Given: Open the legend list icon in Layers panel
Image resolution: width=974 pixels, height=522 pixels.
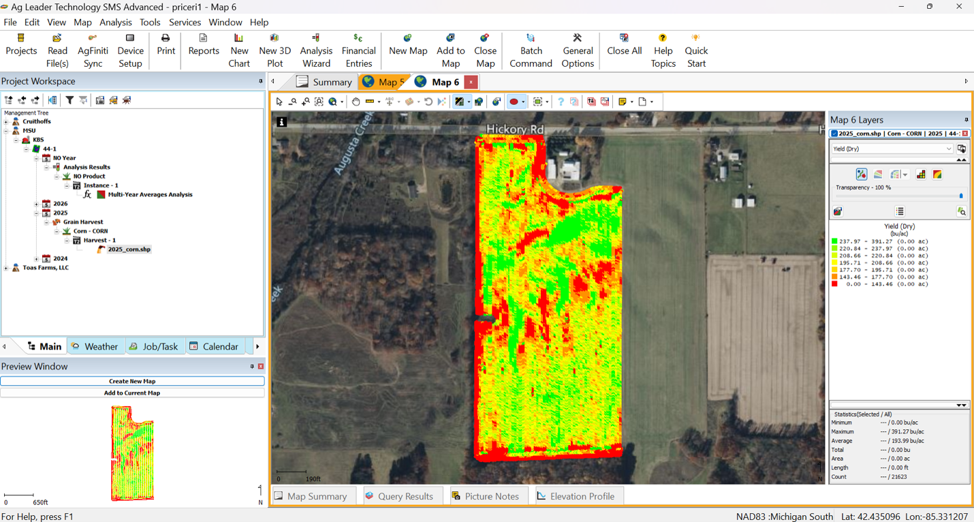Looking at the screenshot, I should [x=900, y=211].
